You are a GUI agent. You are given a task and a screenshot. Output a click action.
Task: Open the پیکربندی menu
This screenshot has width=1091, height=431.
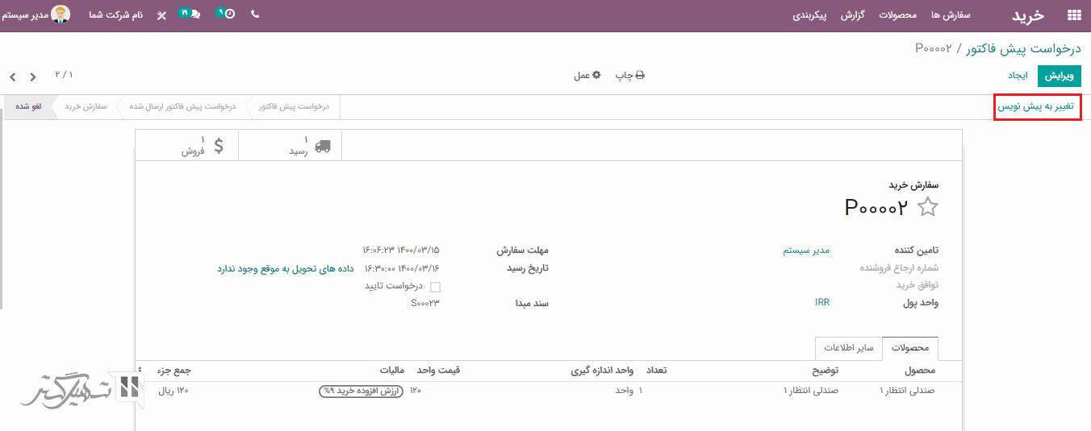pos(809,15)
